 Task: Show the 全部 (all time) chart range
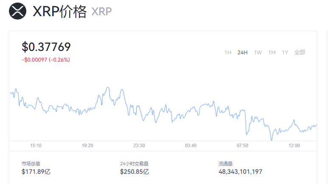point(300,52)
